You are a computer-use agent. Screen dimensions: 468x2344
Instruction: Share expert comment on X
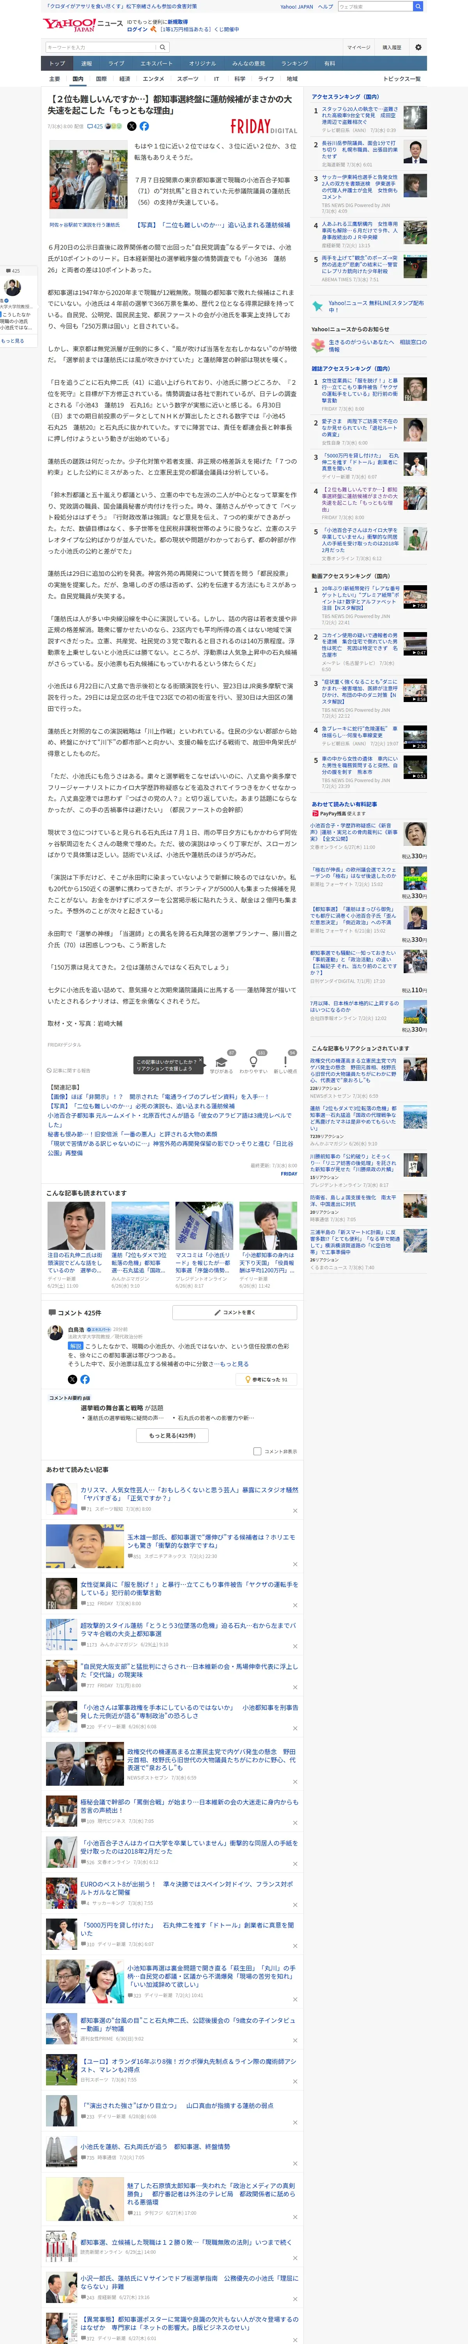coord(73,1379)
